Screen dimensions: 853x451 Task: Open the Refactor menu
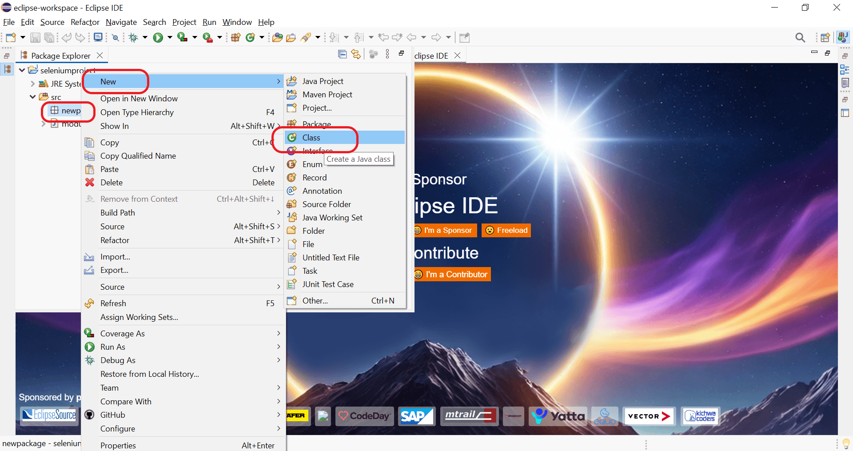(85, 22)
